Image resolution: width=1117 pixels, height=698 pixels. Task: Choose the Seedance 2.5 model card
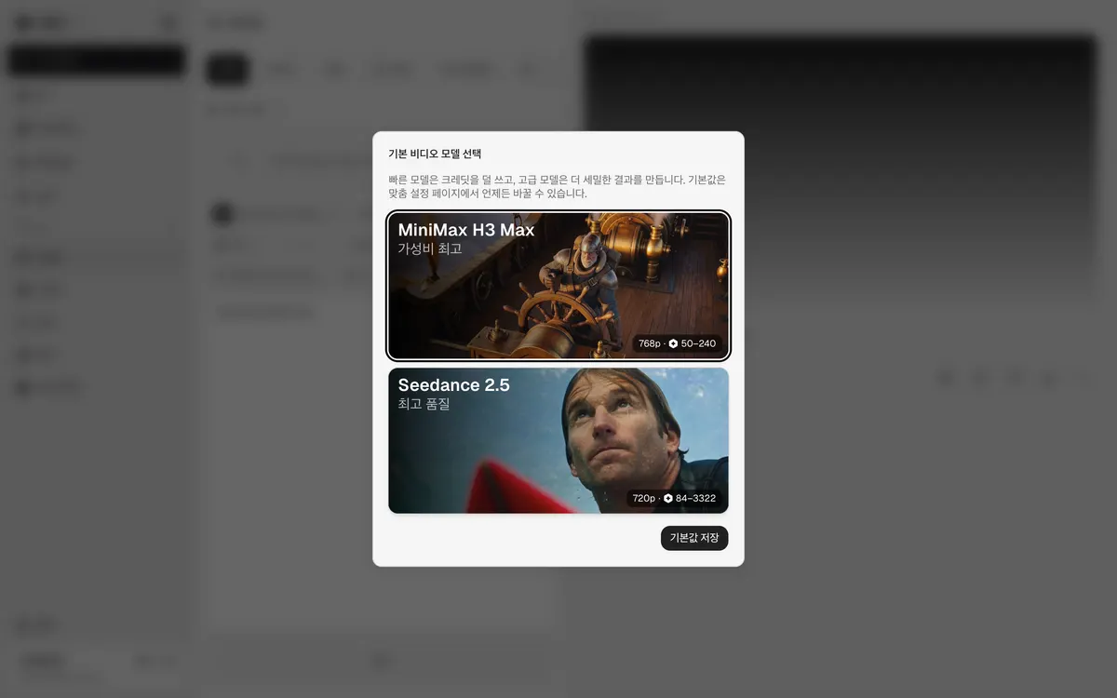(558, 440)
